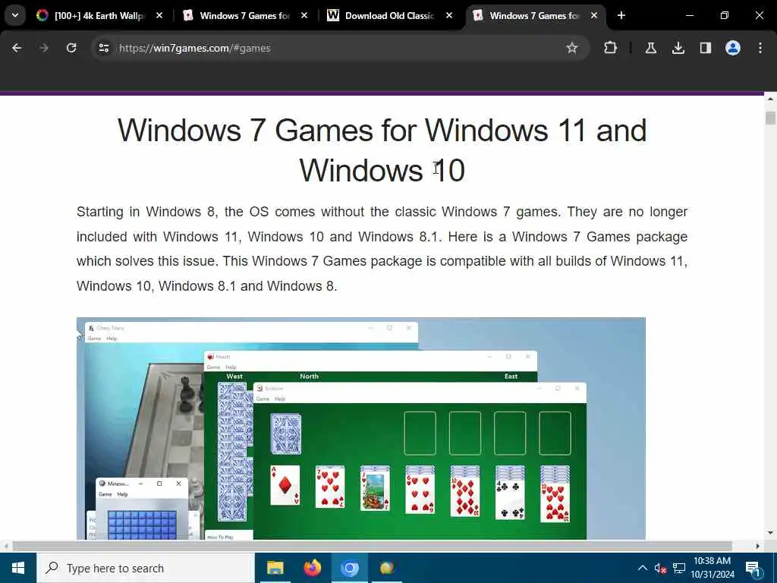Click the page heading Windows 7 Games
Screen dimensions: 777x583
tap(382, 150)
